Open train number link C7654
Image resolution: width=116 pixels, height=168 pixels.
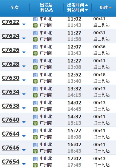(x=11, y=162)
